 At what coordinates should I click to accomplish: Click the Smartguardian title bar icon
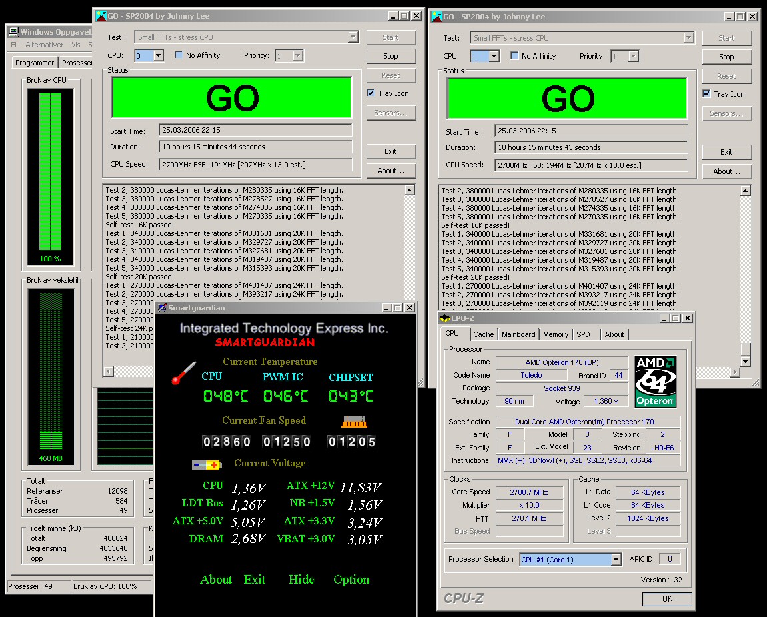tap(162, 308)
